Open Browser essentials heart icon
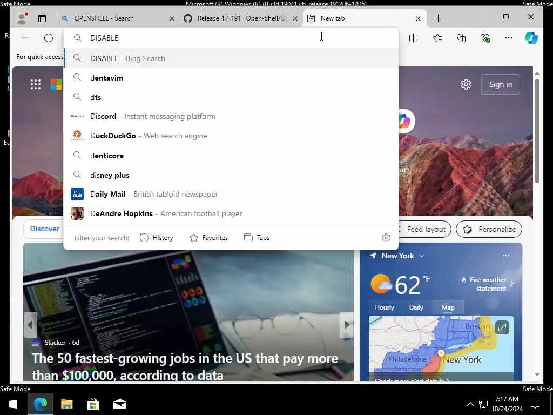The height and width of the screenshot is (415, 553). pos(485,38)
